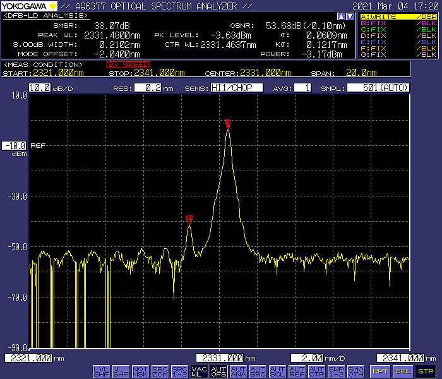Click peak marker 001 on spectrum trace
The image size is (442, 379).
[228, 123]
